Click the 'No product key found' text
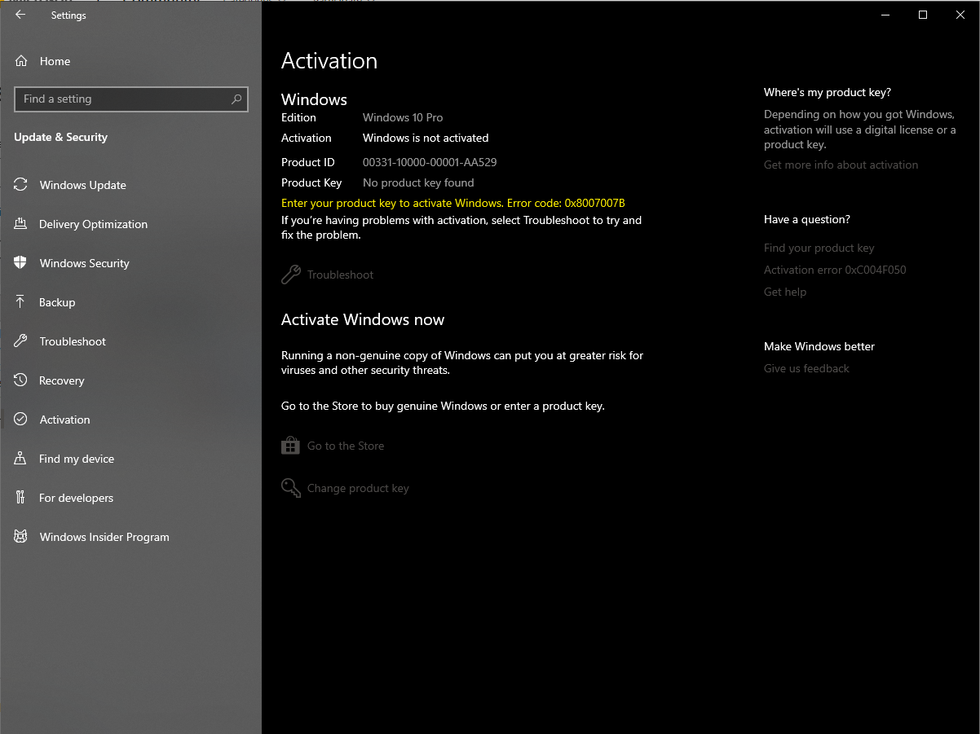This screenshot has height=734, width=980. pos(418,182)
